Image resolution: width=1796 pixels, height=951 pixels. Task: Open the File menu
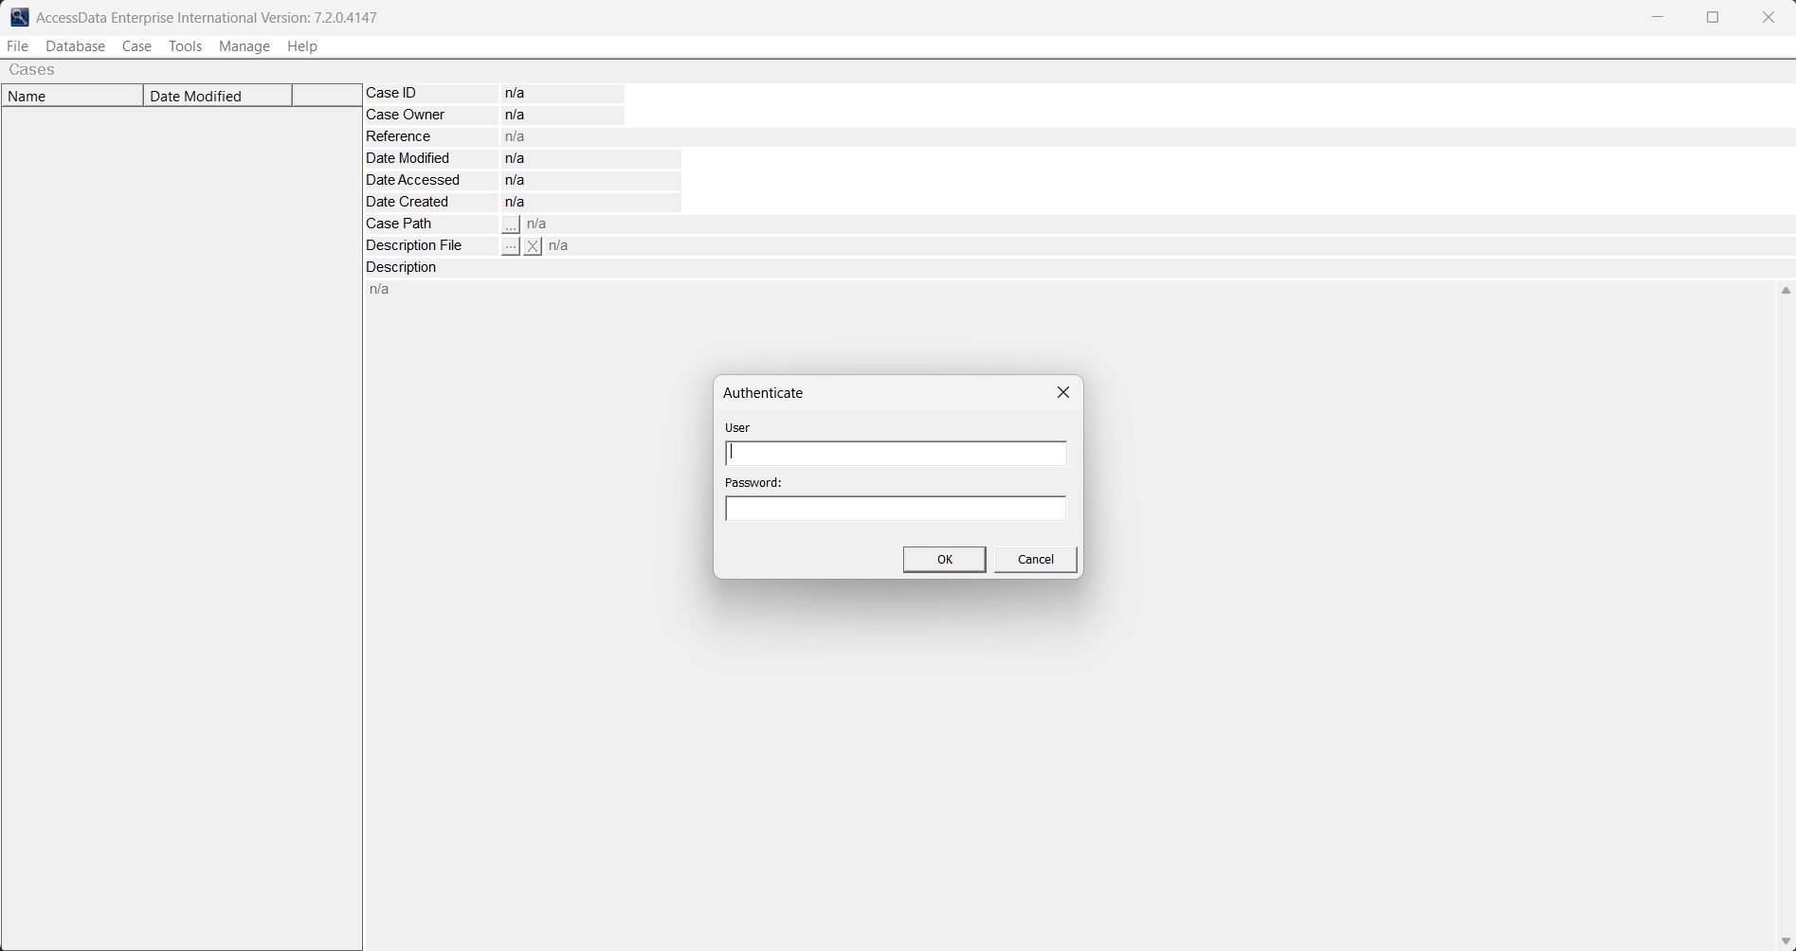coord(17,46)
